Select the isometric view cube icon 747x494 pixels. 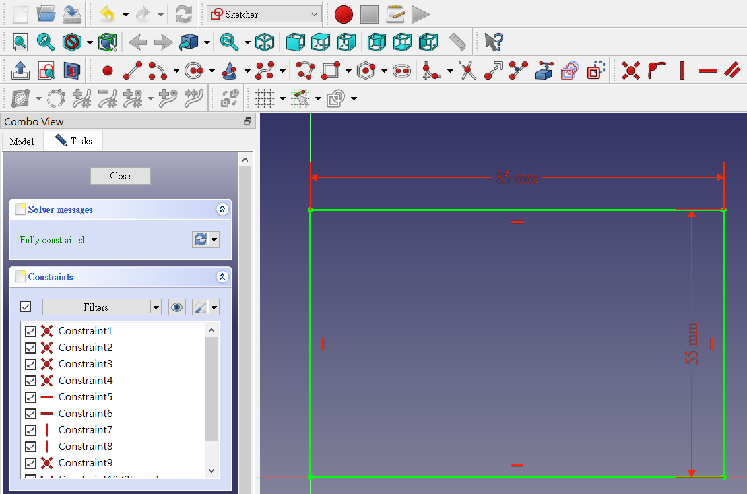click(265, 42)
